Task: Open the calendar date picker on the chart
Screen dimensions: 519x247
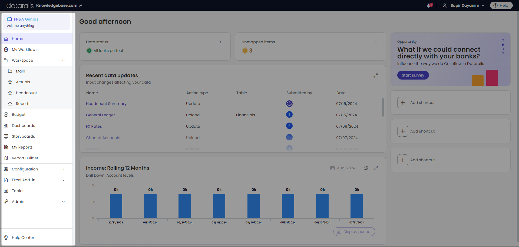Action: 332,168
